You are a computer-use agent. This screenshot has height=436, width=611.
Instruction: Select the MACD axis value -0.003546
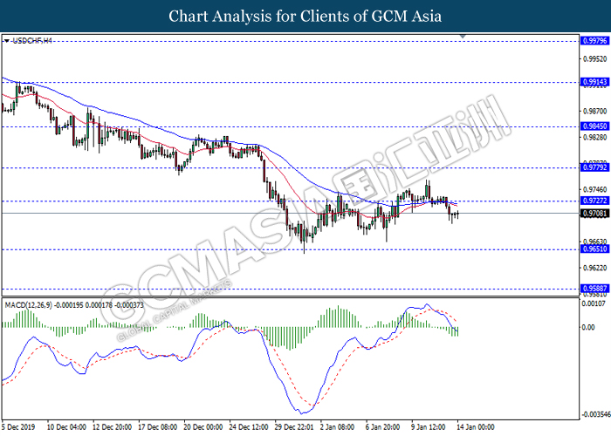pyautogui.click(x=596, y=414)
